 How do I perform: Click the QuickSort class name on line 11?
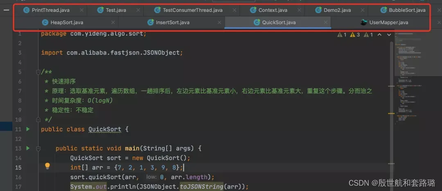(105, 129)
